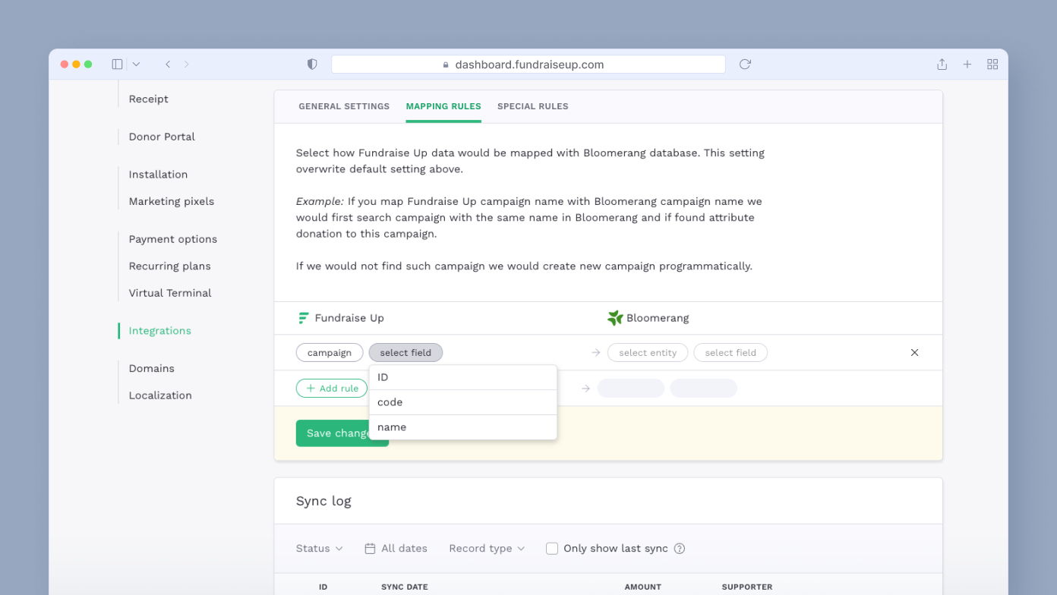Viewport: 1057px width, 595px height.
Task: Click the dashboard.fundraiseup.com address bar
Action: click(528, 65)
